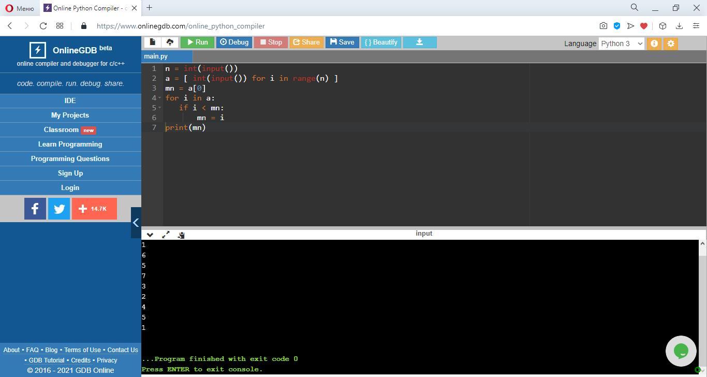Open the Classroom sidebar item

click(x=70, y=129)
